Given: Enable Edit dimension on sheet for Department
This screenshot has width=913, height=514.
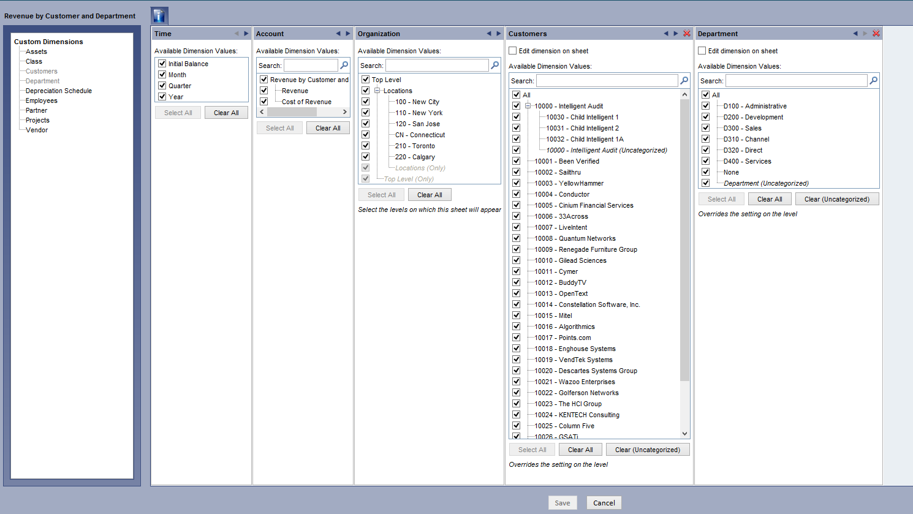Looking at the screenshot, I should 702,51.
